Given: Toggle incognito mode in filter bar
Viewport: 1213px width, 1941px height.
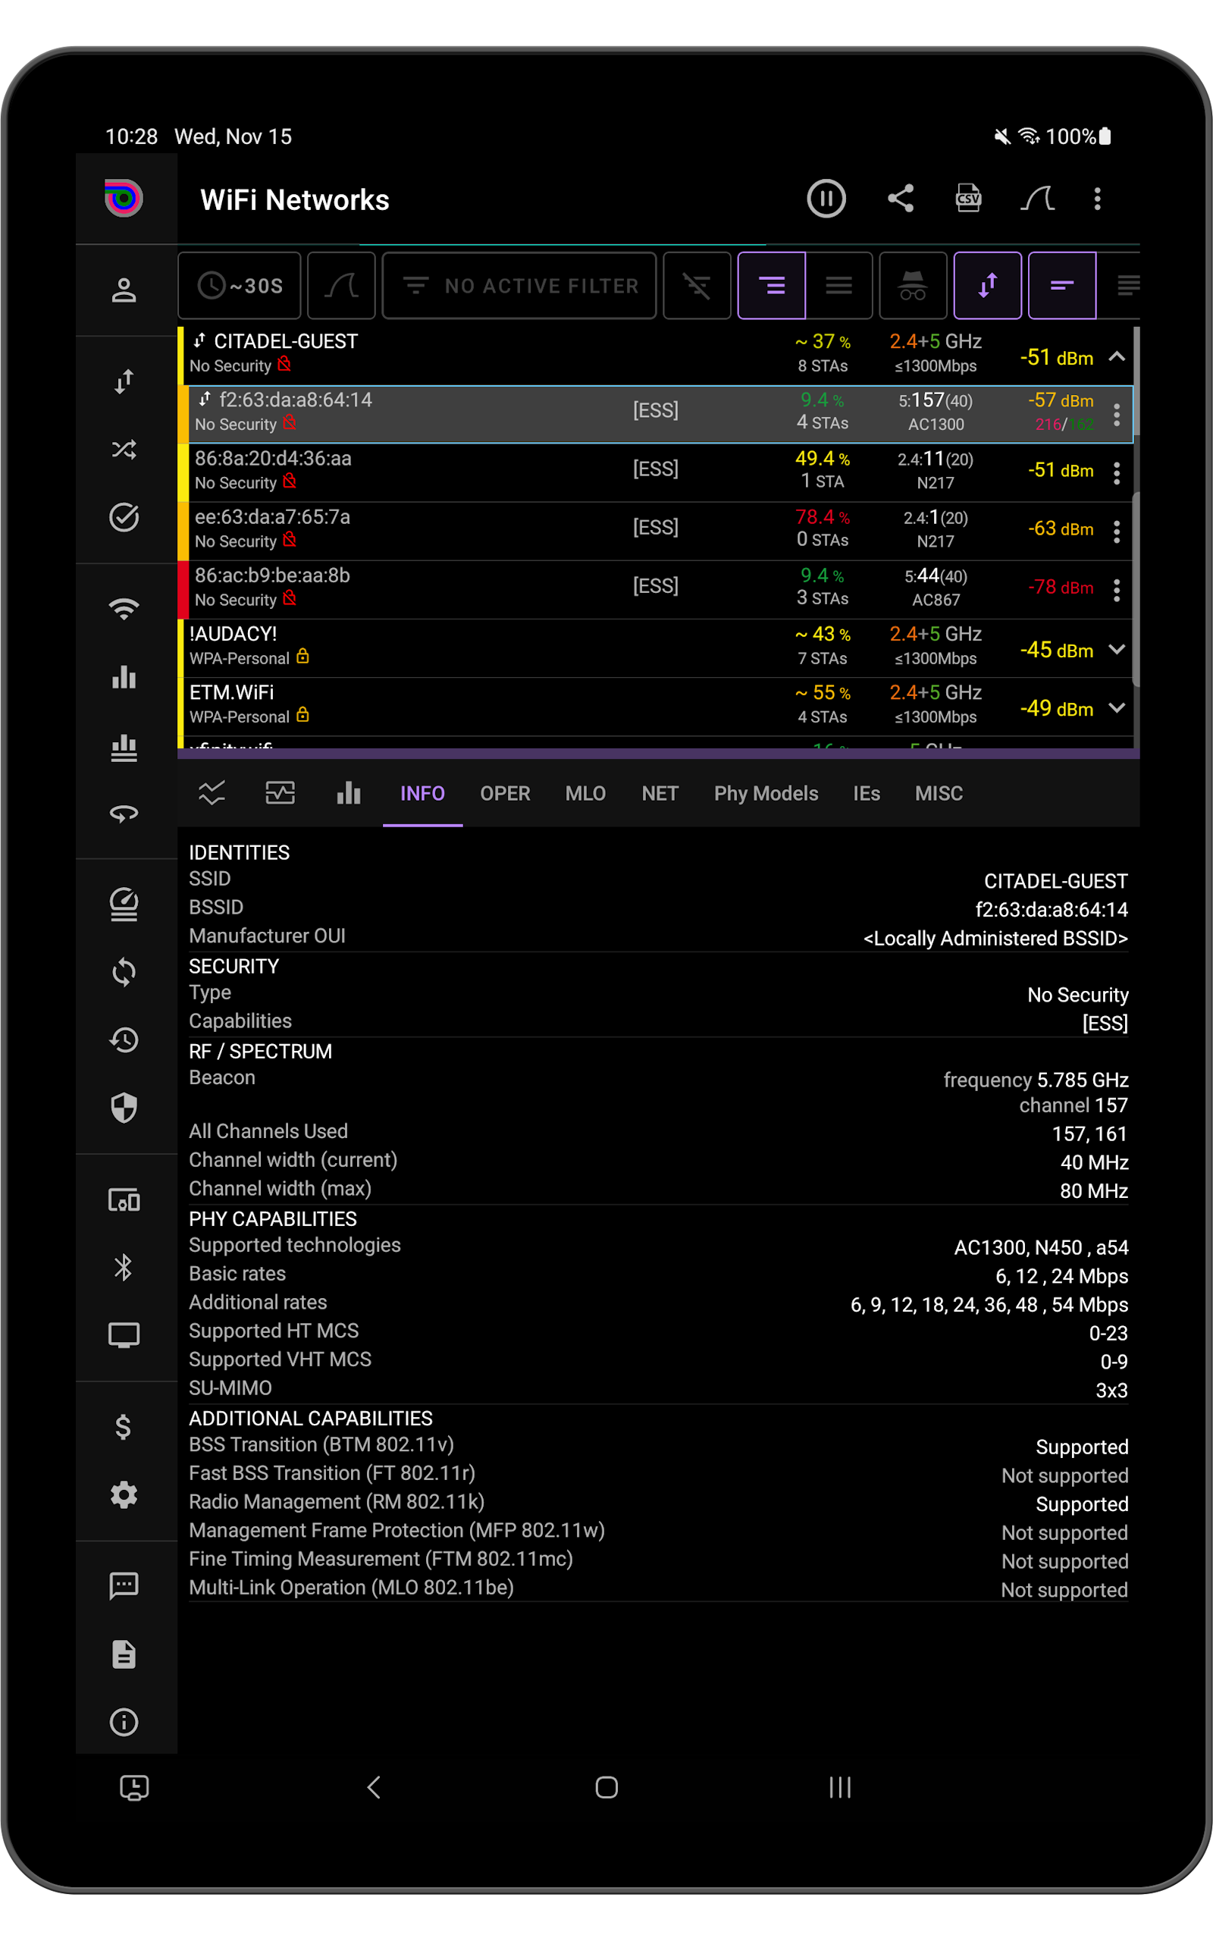Looking at the screenshot, I should [x=912, y=286].
